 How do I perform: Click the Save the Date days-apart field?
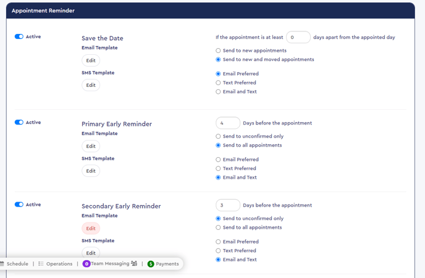tap(298, 38)
